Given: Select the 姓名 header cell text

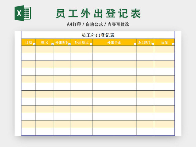Looking at the screenshot, I should click(45, 42).
